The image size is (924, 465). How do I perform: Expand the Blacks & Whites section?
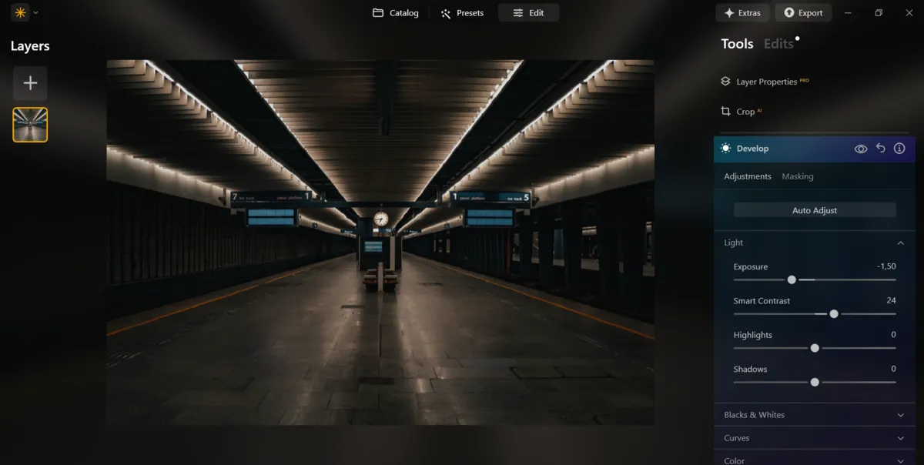click(x=899, y=414)
